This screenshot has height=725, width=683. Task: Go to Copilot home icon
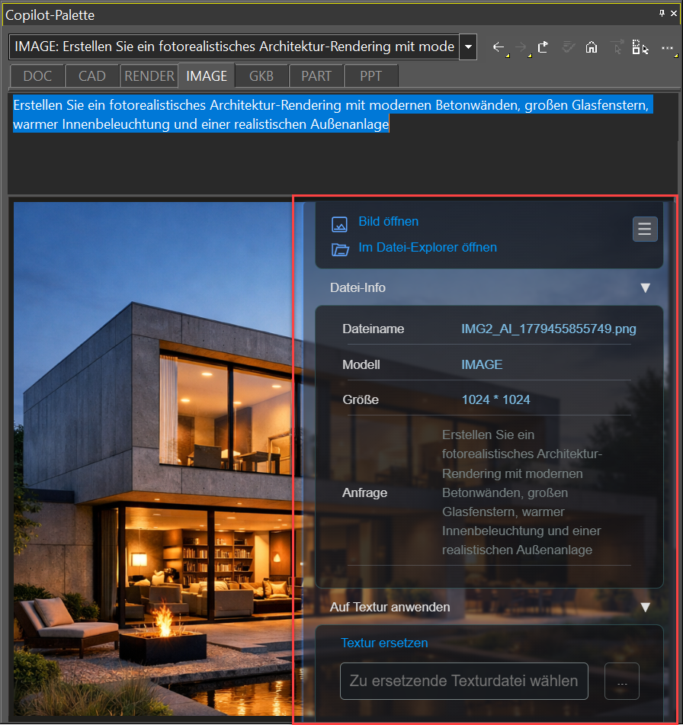click(592, 47)
